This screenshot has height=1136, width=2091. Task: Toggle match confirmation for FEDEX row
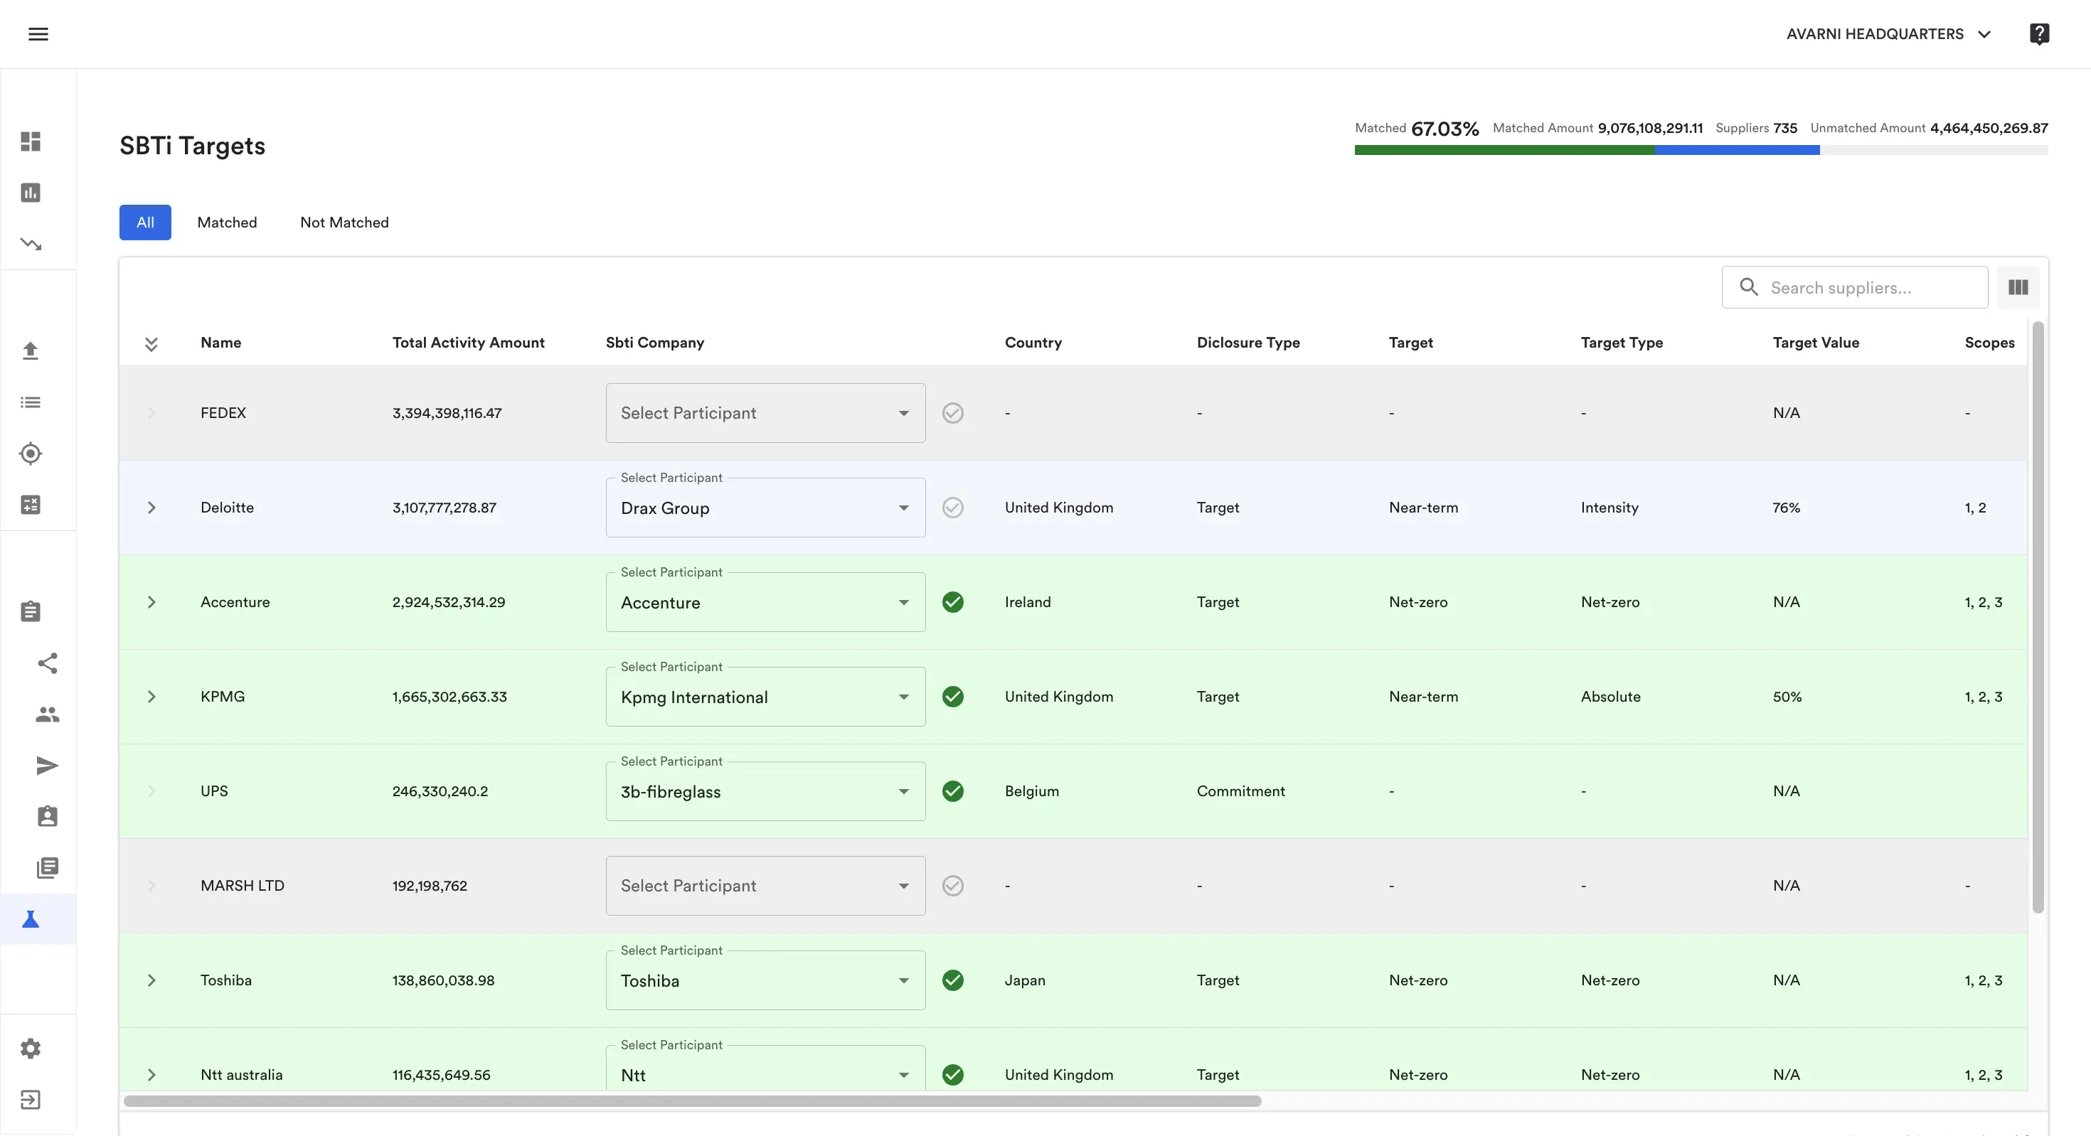pos(953,413)
